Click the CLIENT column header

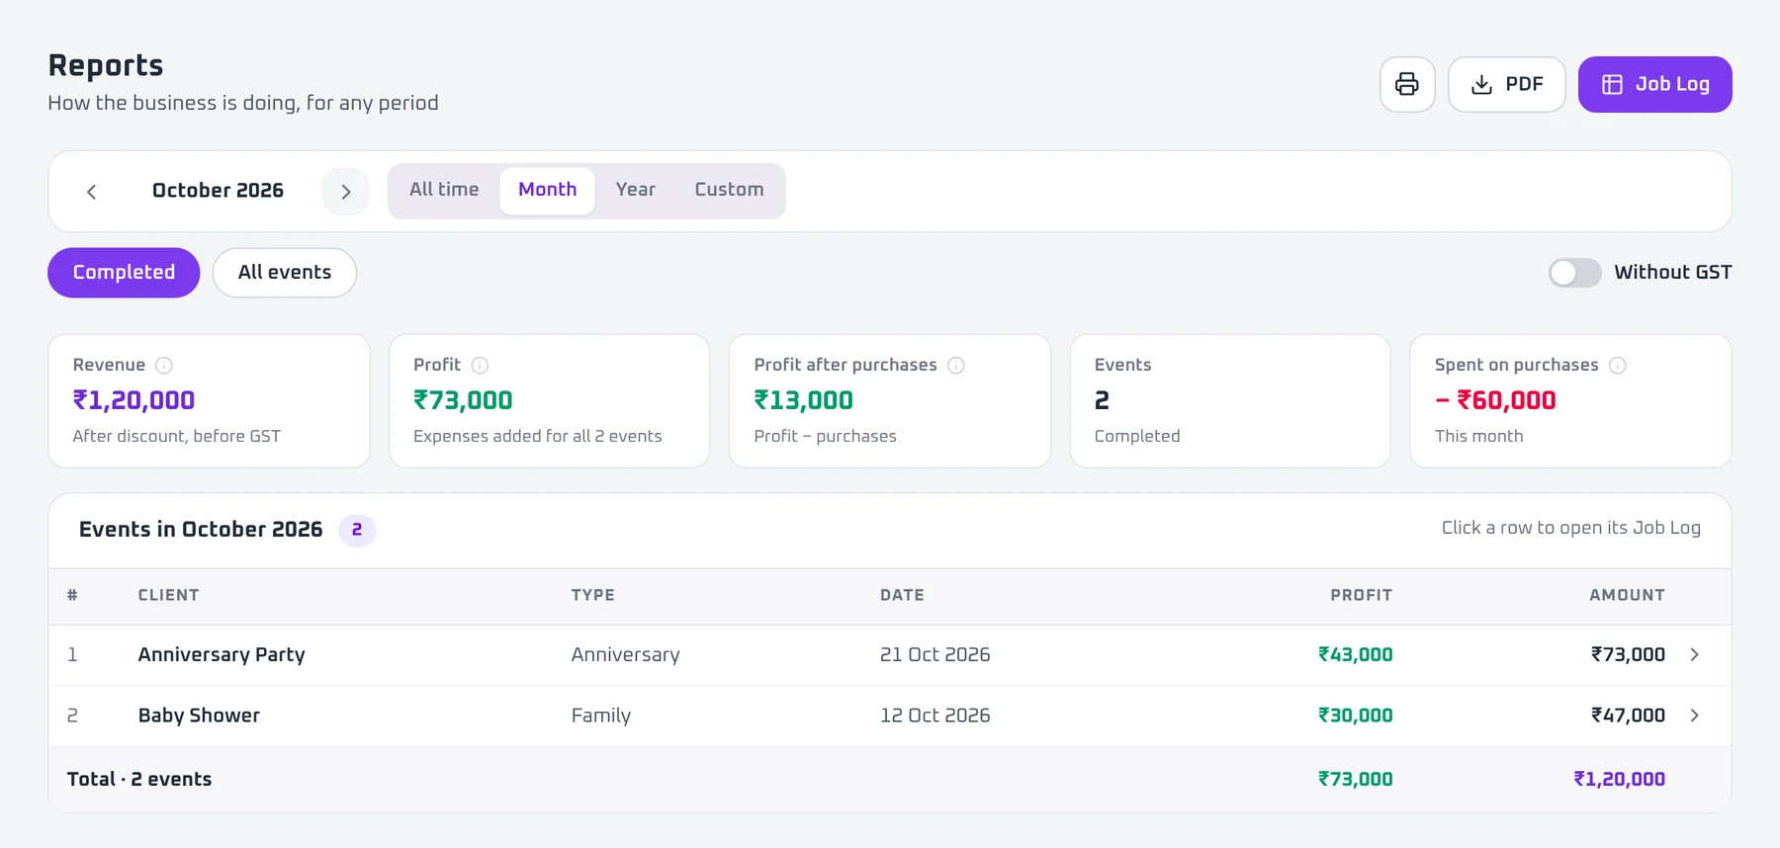pyautogui.click(x=168, y=595)
